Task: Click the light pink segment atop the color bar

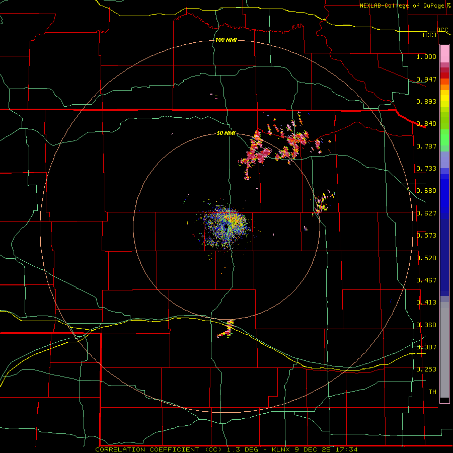Action: (x=444, y=54)
